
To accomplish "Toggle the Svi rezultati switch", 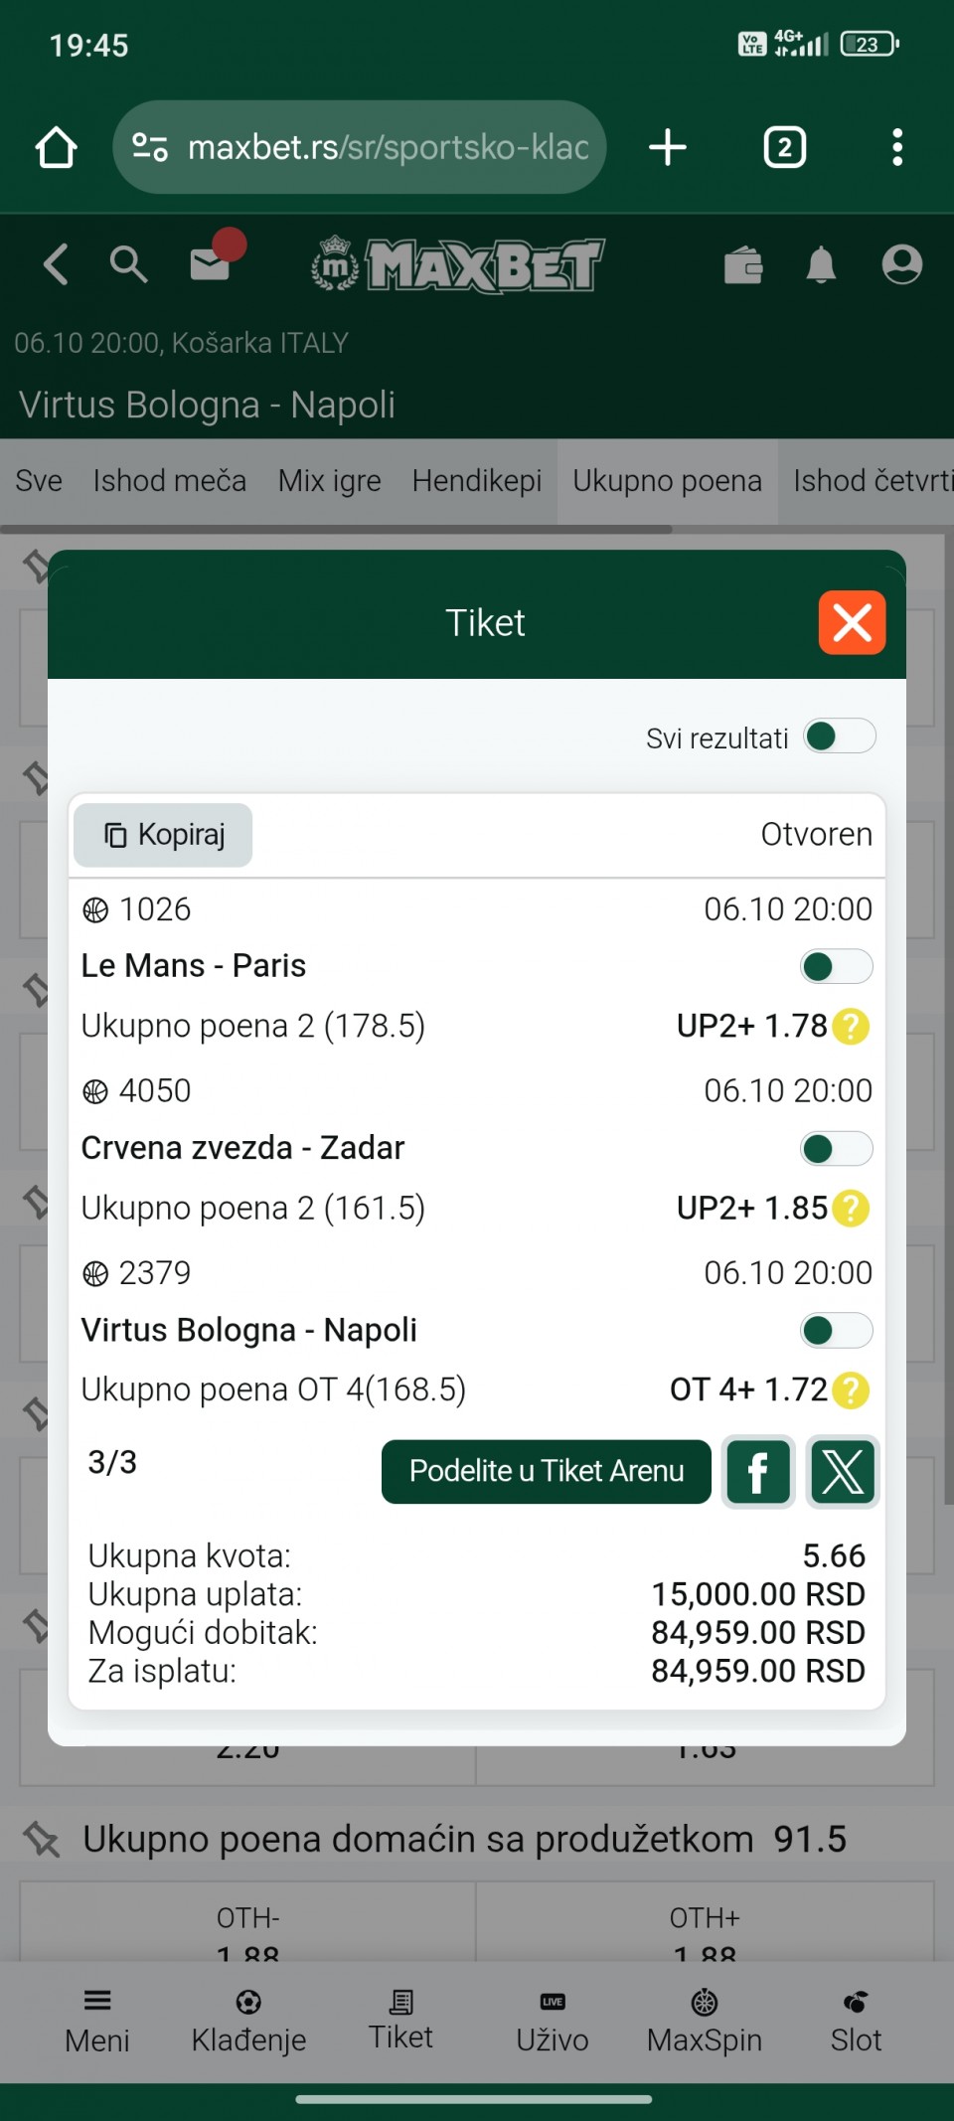I will click(x=839, y=736).
